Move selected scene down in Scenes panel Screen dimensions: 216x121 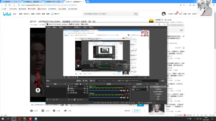[57, 99]
